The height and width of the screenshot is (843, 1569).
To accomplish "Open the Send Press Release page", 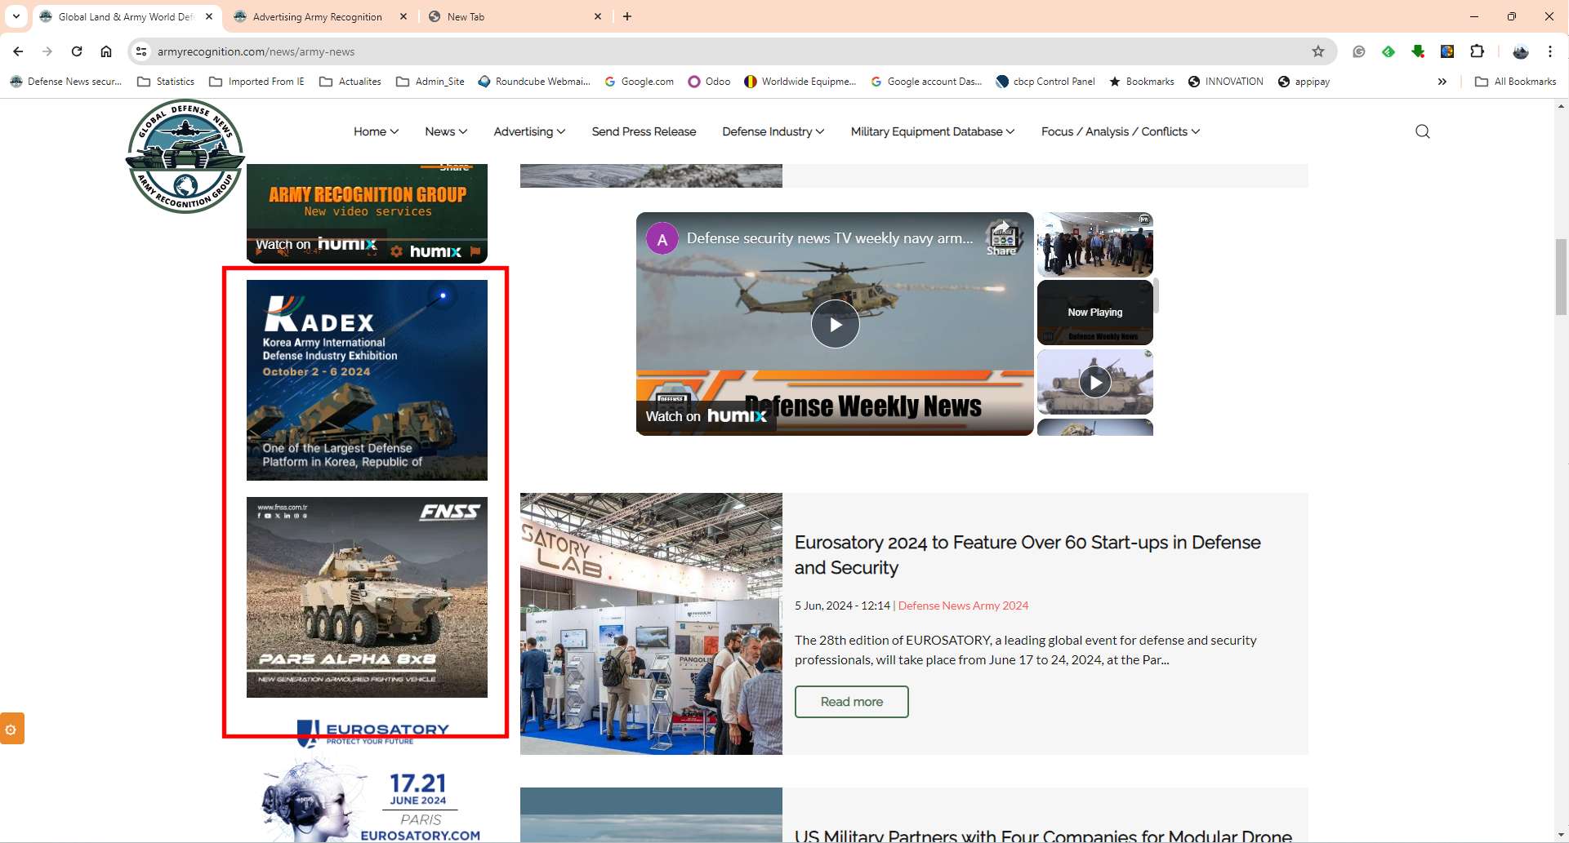I will [644, 131].
